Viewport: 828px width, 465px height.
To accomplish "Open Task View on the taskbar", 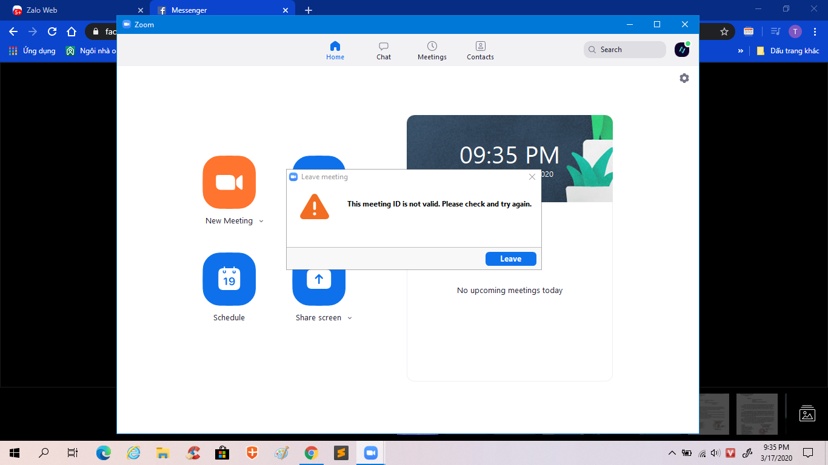I will pyautogui.click(x=73, y=452).
